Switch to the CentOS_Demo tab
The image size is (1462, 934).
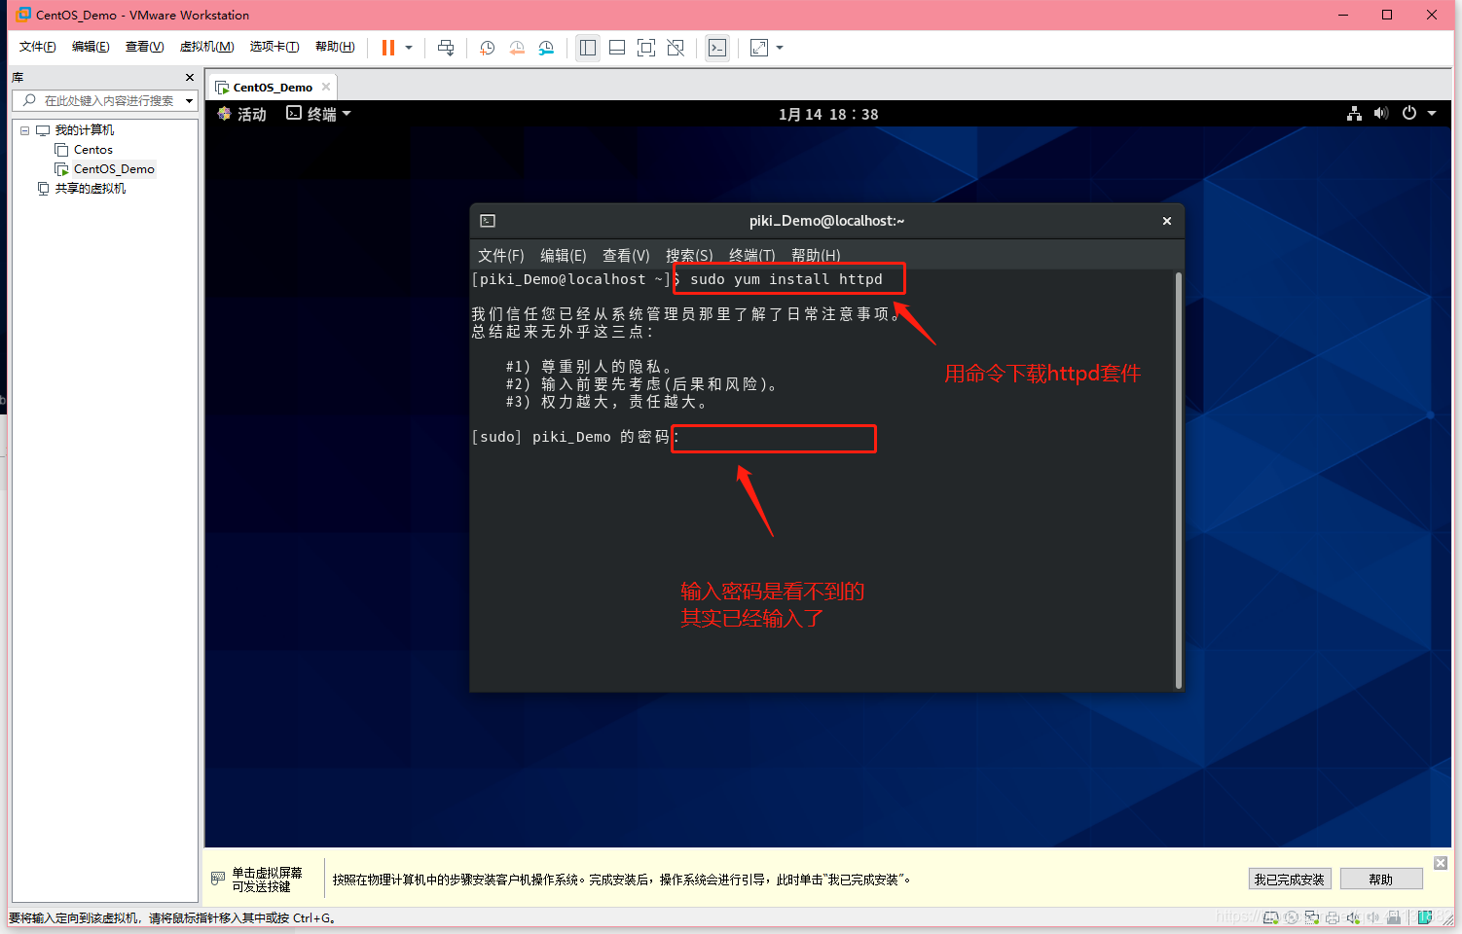(x=273, y=88)
